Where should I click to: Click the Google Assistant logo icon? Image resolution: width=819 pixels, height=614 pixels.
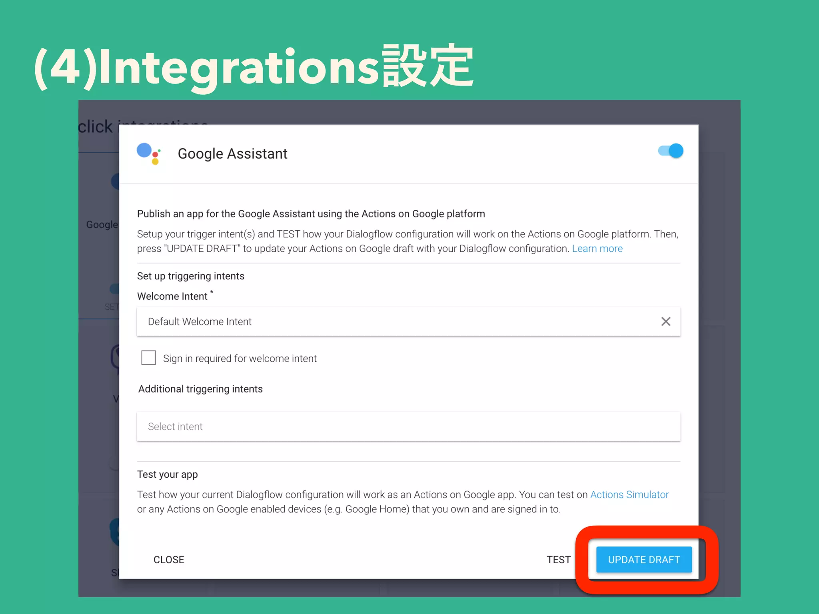tap(149, 153)
